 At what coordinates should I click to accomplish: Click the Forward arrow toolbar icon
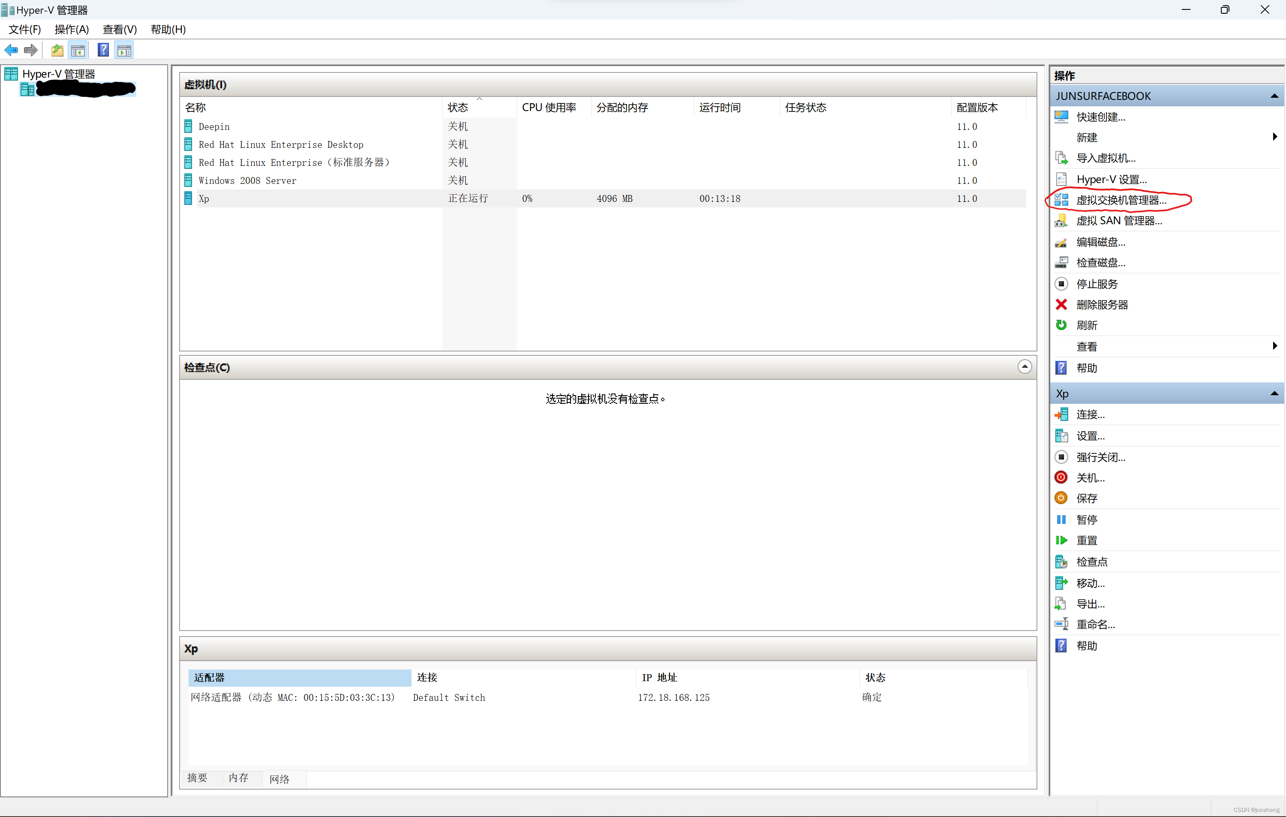click(31, 51)
